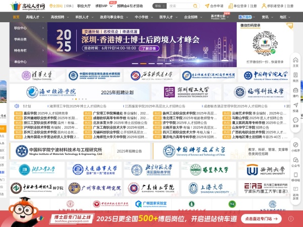Select second carousel indicator on purple banner

click(143, 64)
